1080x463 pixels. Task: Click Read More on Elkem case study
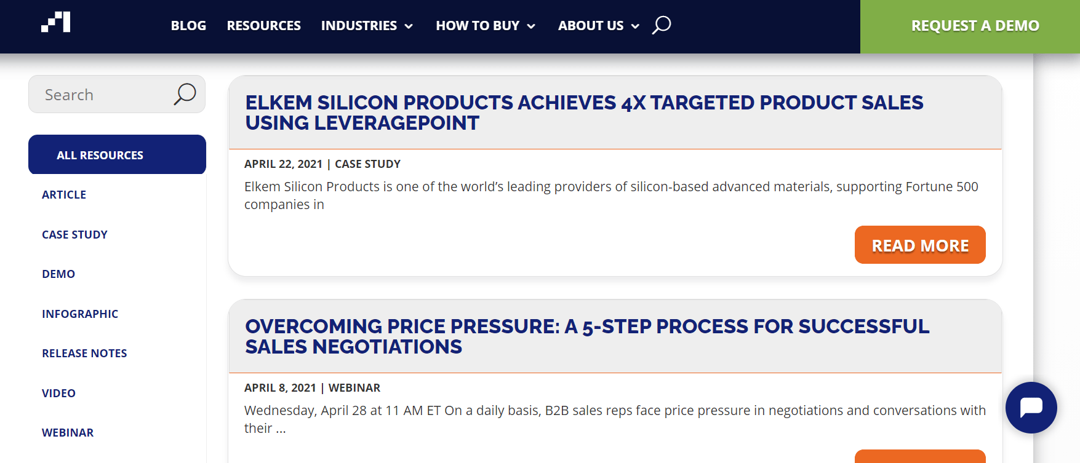[920, 245]
